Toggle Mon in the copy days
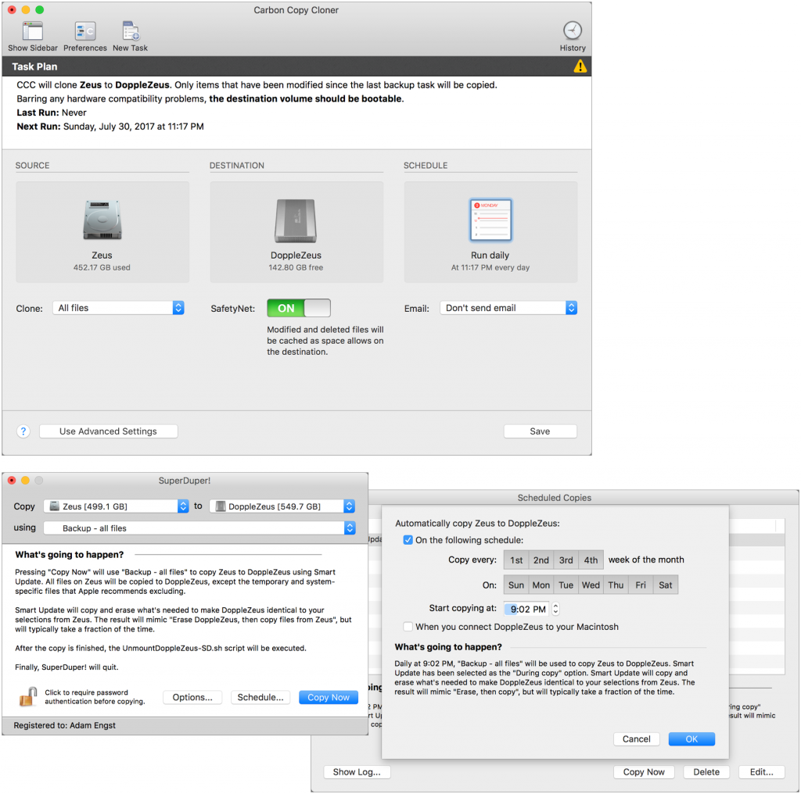Screen dimensions: 801x794 pos(541,585)
